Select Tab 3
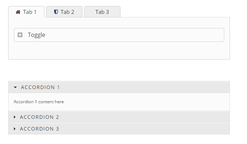 pyautogui.click(x=102, y=12)
